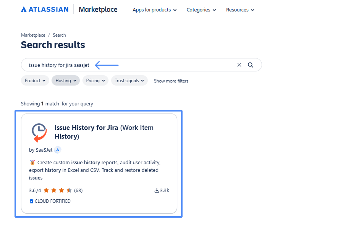The height and width of the screenshot is (228, 359).
Task: Open the Apps for products menu
Action: (154, 10)
